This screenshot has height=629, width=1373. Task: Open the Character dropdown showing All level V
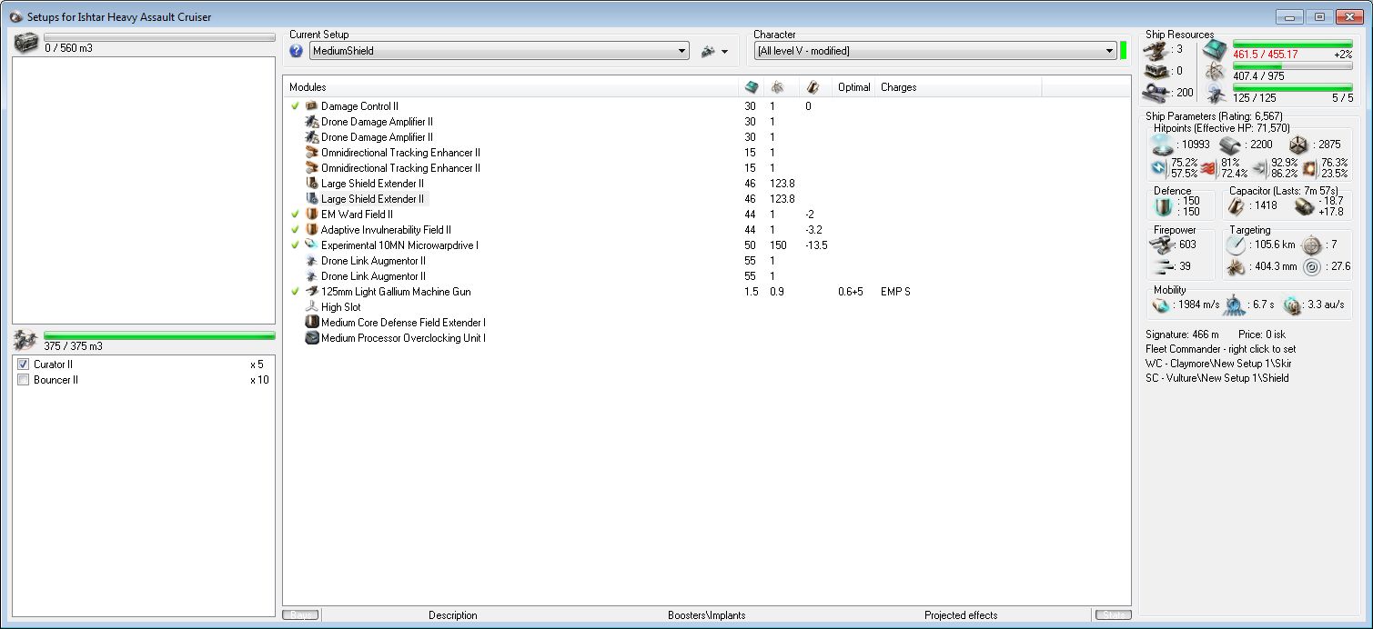pos(934,52)
